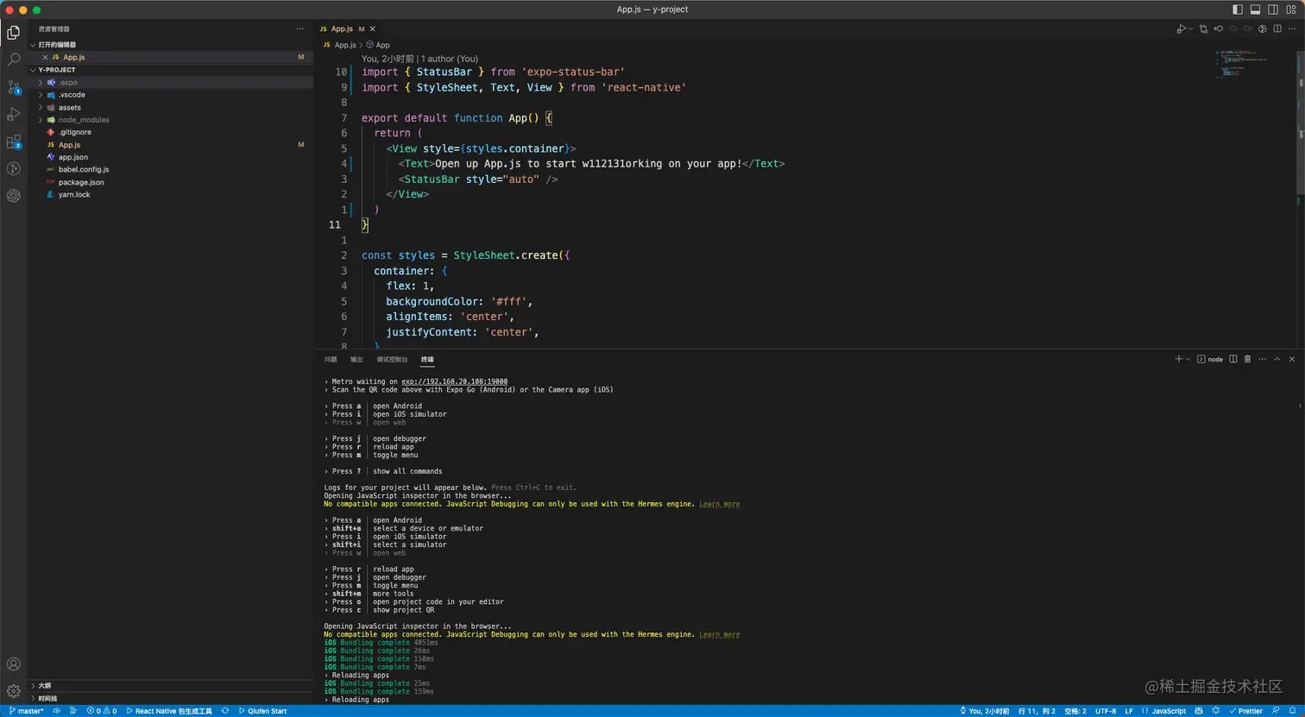The width and height of the screenshot is (1305, 717).
Task: Kill the terminal with trash icon
Action: 1247,359
